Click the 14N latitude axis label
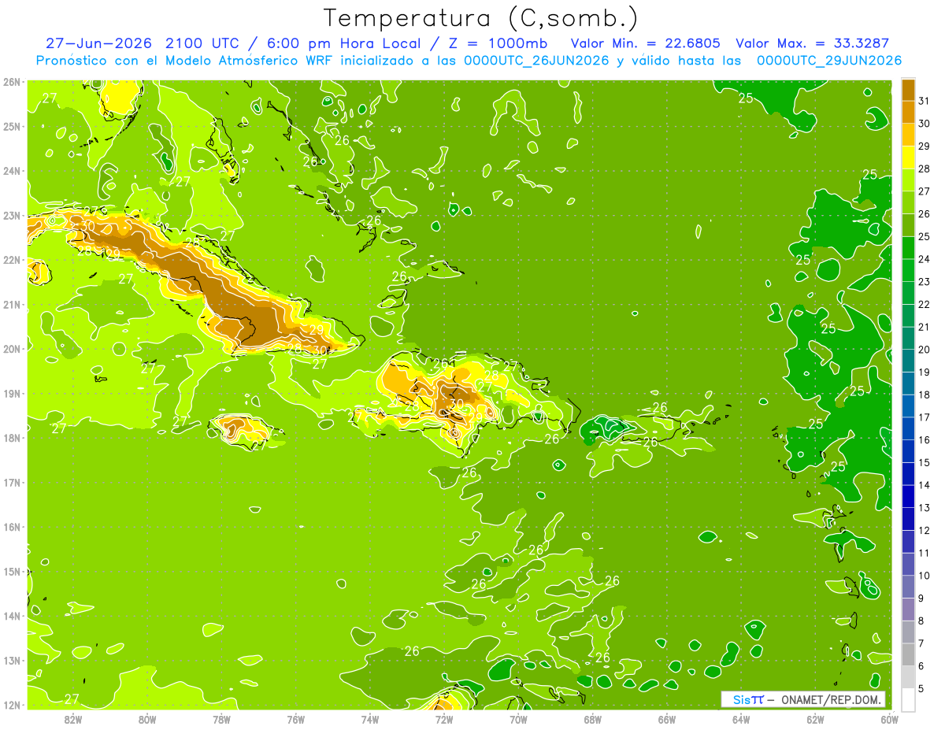The height and width of the screenshot is (730, 945). coord(12,616)
